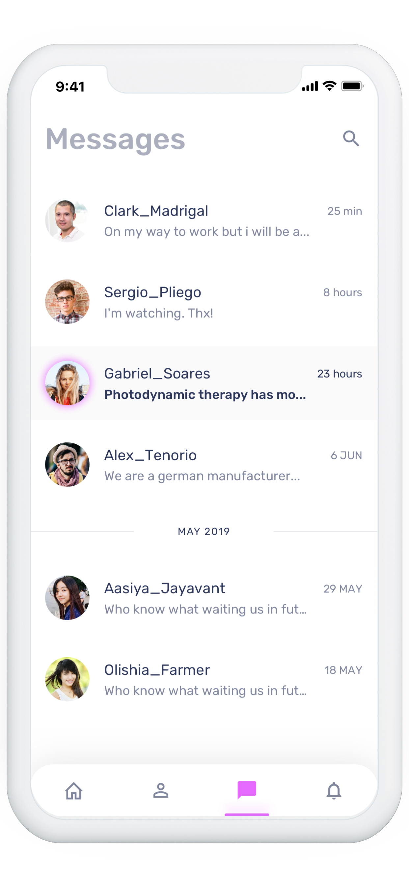Screen dimensions: 409x886
Task: Tap the Messages page heading
Action: (116, 139)
